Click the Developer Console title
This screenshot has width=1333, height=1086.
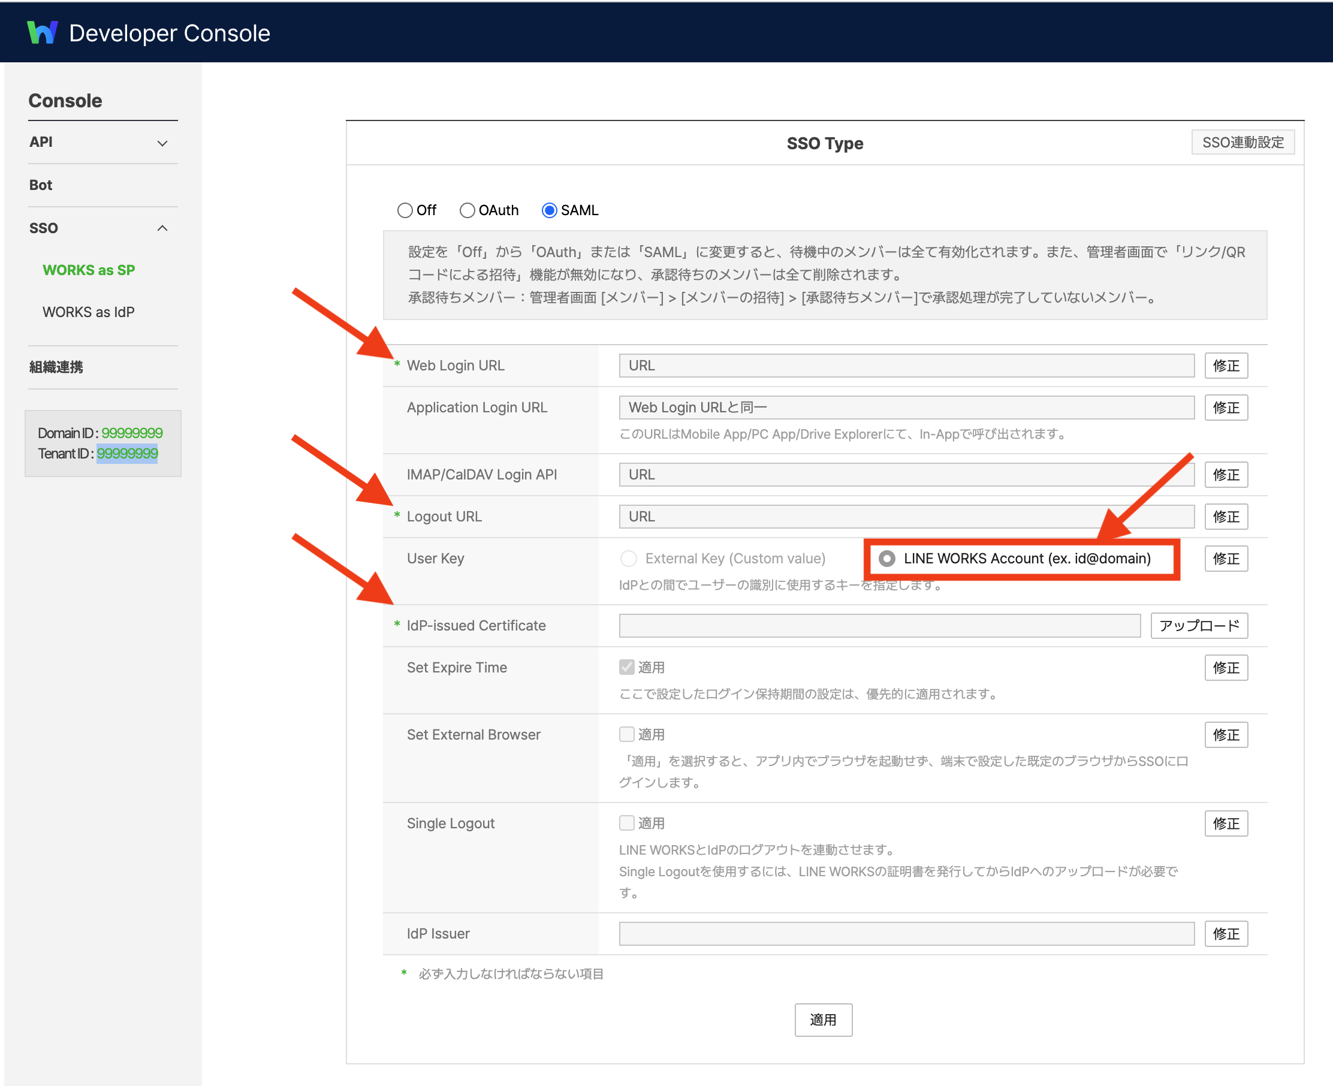pos(170,33)
